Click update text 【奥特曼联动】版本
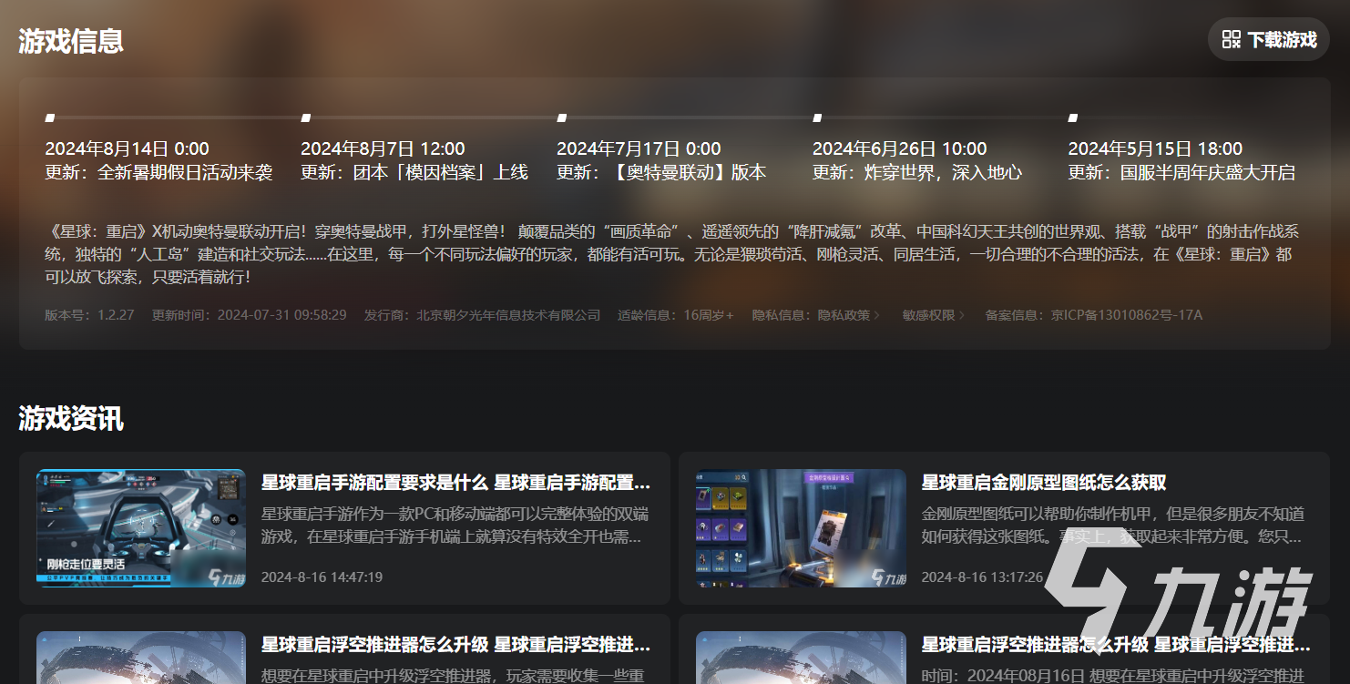The width and height of the screenshot is (1350, 684). [x=688, y=172]
